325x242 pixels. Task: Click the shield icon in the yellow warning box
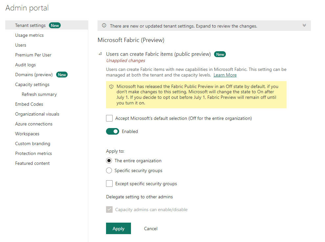pos(111,87)
